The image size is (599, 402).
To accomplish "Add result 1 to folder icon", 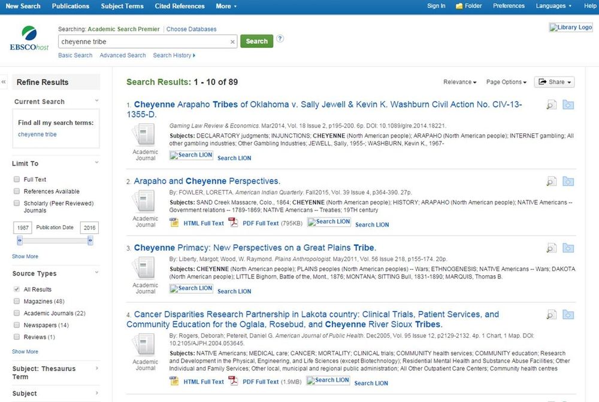I will (568, 105).
